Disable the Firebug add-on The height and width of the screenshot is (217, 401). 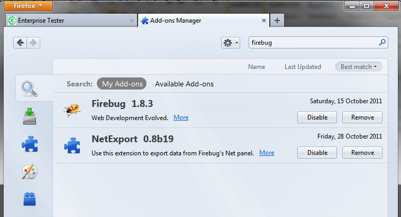pyautogui.click(x=317, y=117)
